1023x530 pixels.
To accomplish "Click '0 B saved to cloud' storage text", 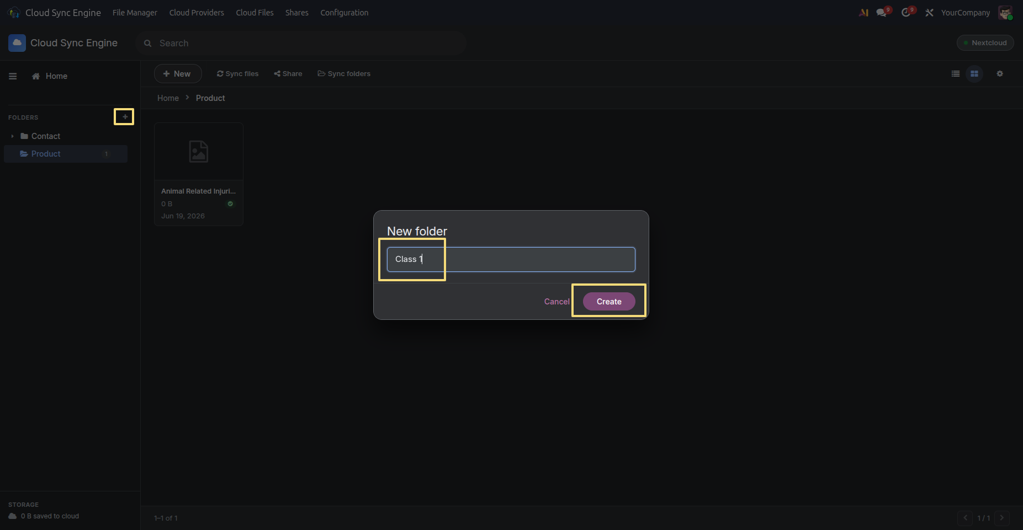I will tap(50, 516).
